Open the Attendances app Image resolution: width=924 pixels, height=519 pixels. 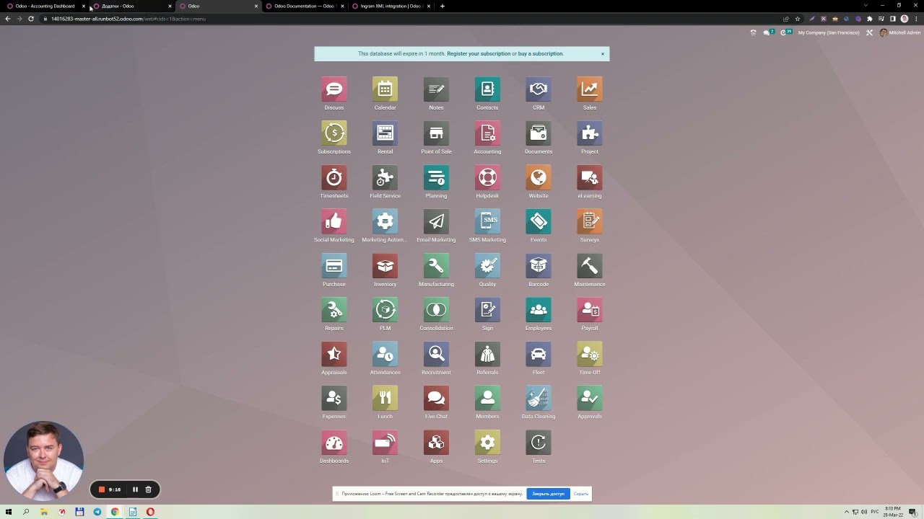coord(385,354)
